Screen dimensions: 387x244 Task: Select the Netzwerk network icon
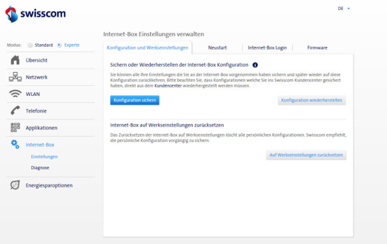pyautogui.click(x=15, y=77)
